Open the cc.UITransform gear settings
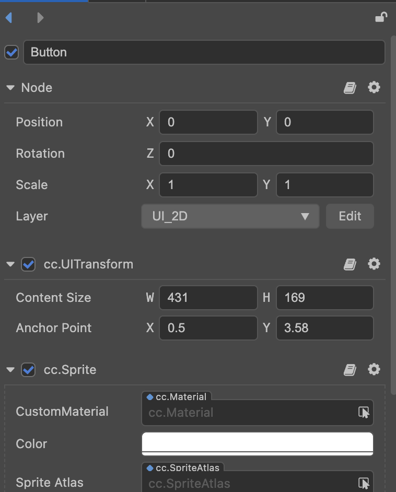The image size is (396, 492). coord(374,264)
